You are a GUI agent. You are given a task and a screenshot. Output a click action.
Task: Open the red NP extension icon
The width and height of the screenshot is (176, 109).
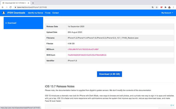click(x=161, y=7)
